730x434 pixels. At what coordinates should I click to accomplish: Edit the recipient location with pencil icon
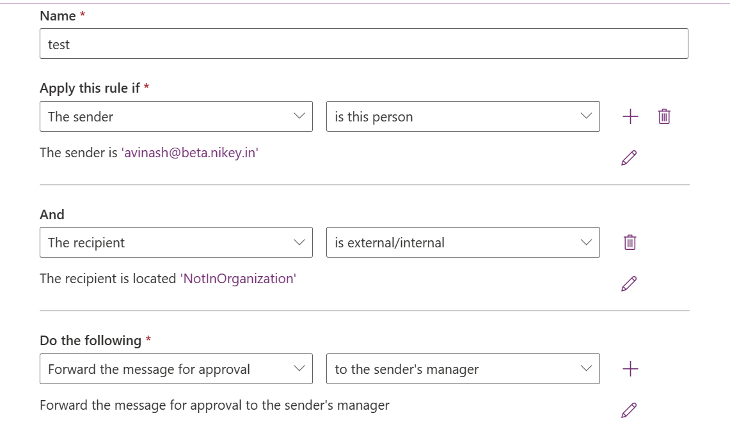tap(629, 284)
